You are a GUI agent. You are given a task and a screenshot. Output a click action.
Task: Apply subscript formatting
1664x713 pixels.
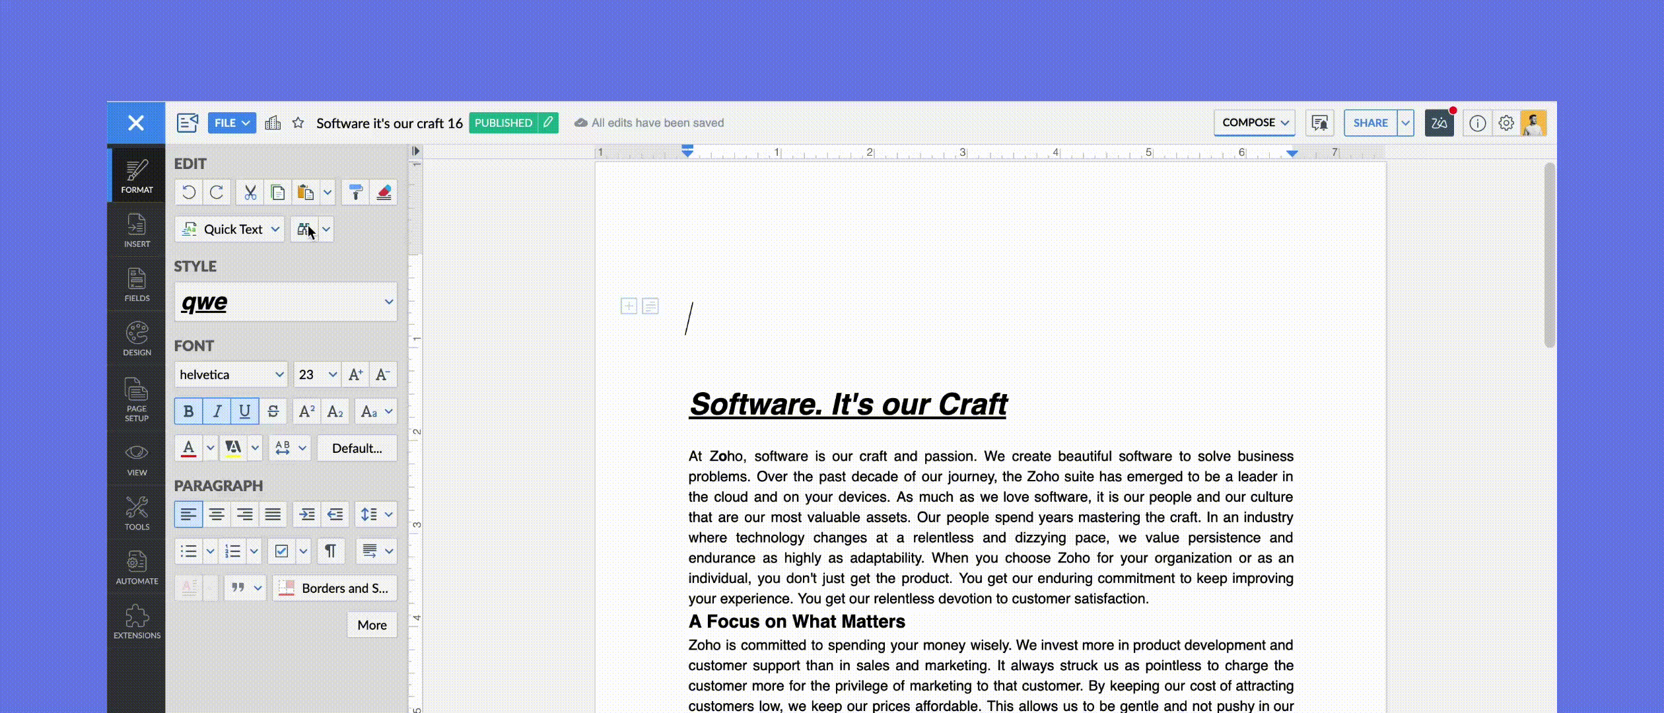coord(335,411)
